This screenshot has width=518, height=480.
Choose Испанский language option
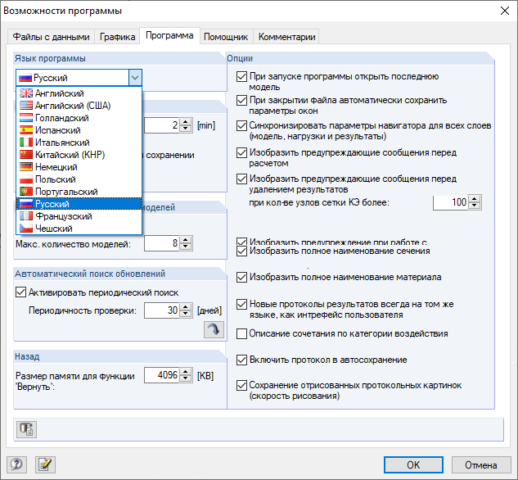(x=79, y=130)
